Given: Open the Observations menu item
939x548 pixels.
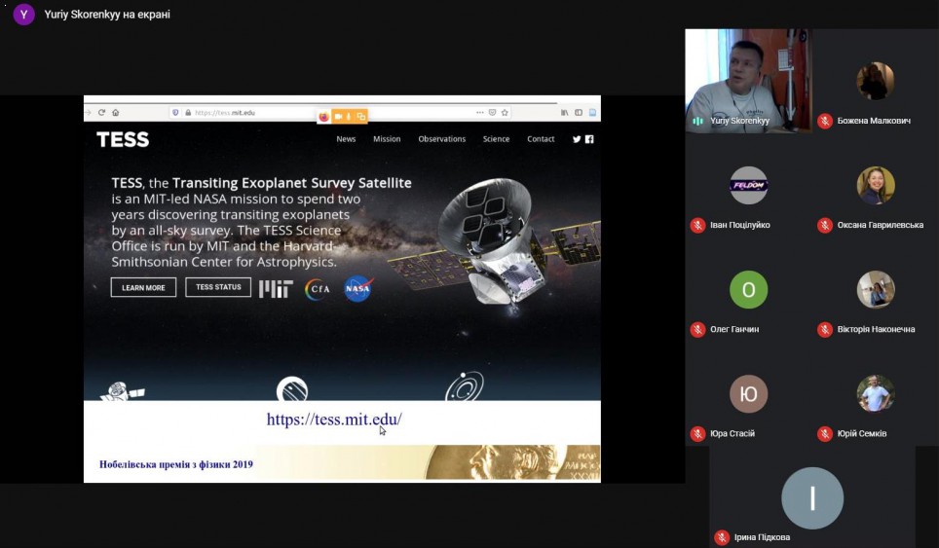Looking at the screenshot, I should 442,139.
